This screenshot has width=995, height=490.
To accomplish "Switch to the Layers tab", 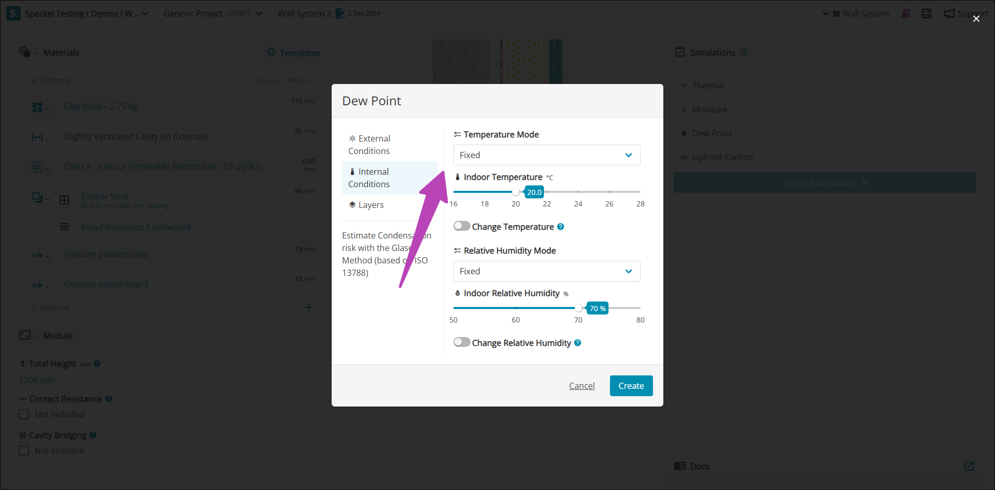I will pos(371,205).
